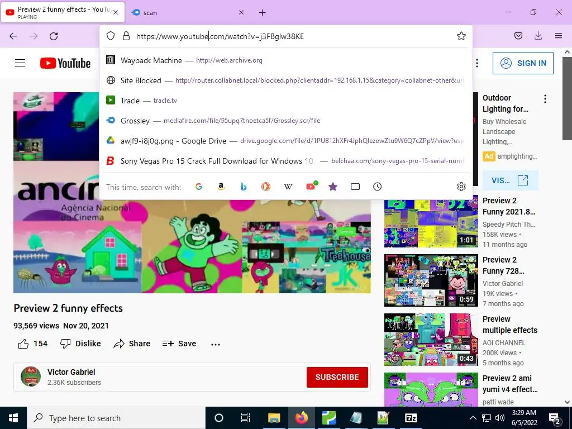Click the Outdoor Lighting for... ad title
572x429 pixels.
coord(505,103)
